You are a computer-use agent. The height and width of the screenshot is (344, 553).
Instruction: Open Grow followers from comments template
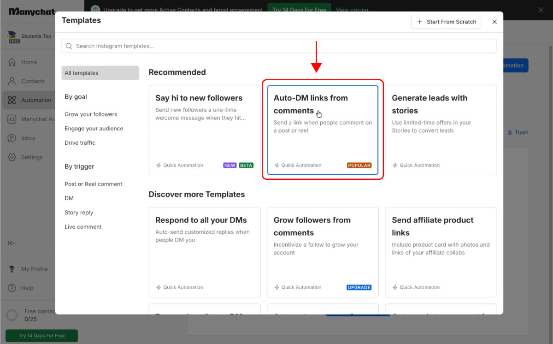pyautogui.click(x=323, y=252)
